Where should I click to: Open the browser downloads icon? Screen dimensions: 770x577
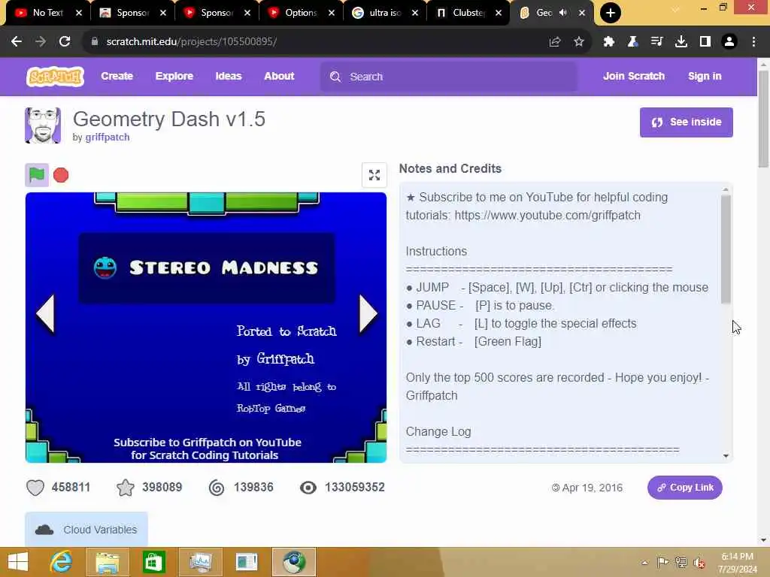tap(681, 42)
